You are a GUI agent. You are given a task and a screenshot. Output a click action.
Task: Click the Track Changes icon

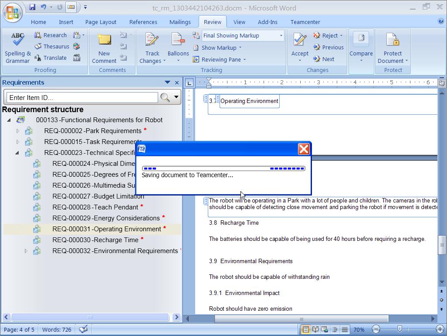point(152,40)
